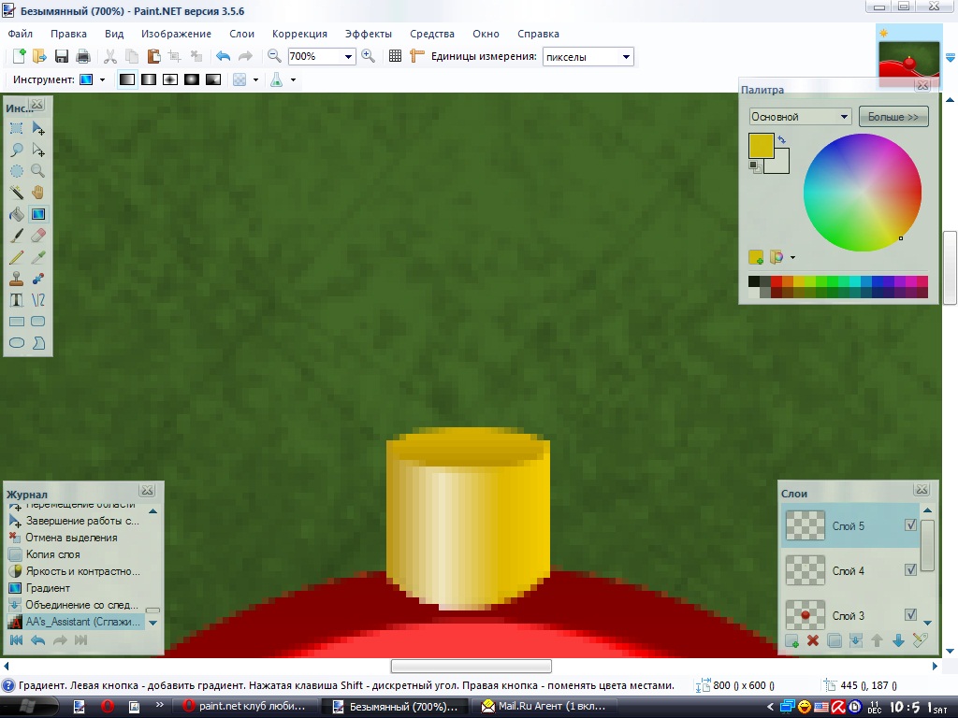Select the Pencil tool
This screenshot has height=718, width=958.
click(x=17, y=257)
